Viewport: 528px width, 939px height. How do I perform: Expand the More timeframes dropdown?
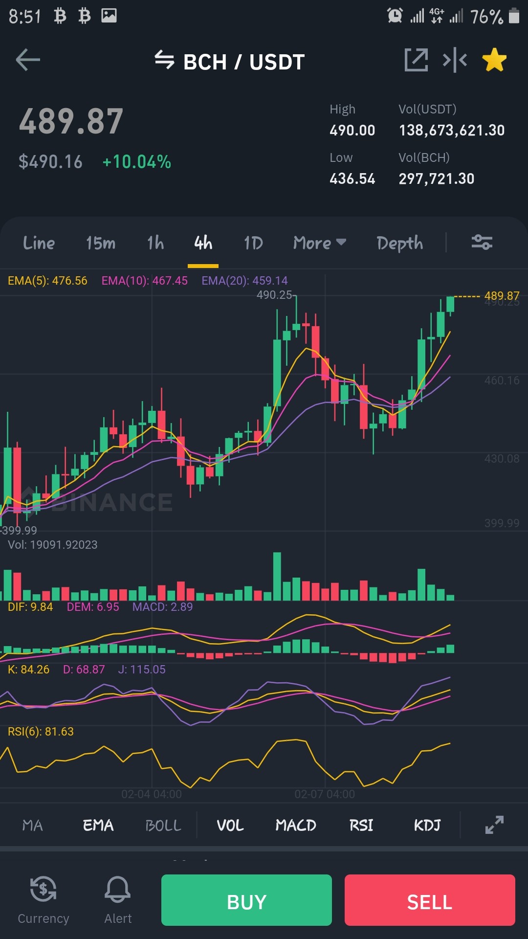coord(320,243)
